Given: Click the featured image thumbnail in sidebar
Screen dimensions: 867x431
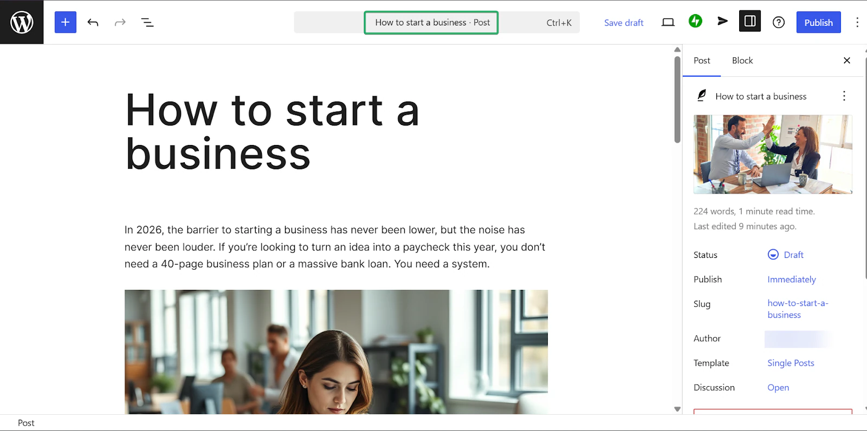Looking at the screenshot, I should pos(773,154).
